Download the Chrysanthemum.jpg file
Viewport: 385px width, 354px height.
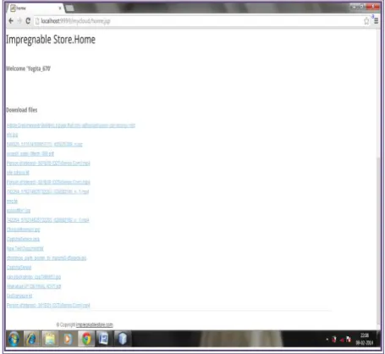[24, 230]
